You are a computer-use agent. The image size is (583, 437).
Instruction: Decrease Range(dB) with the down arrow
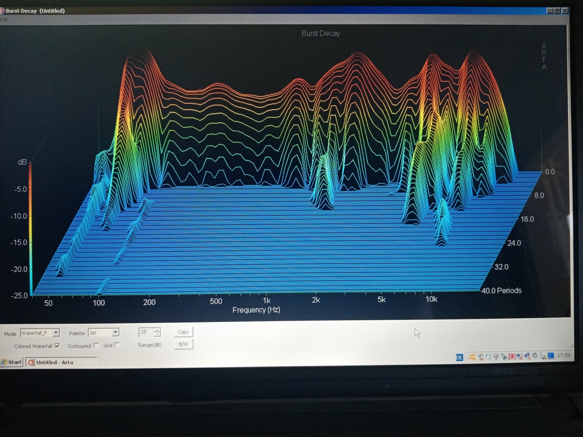157,334
